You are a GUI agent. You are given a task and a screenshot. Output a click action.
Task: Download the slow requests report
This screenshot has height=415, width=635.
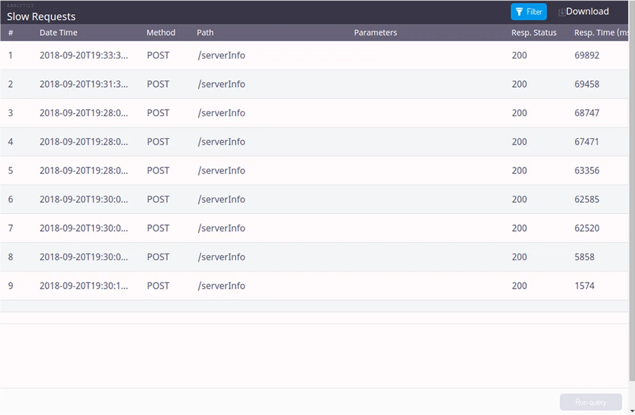(x=583, y=12)
